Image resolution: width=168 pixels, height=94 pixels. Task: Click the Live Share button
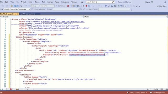pyautogui.click(x=162, y=6)
